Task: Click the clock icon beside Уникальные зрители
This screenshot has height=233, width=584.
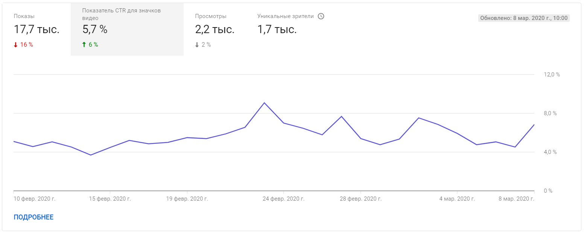Action: 321,16
